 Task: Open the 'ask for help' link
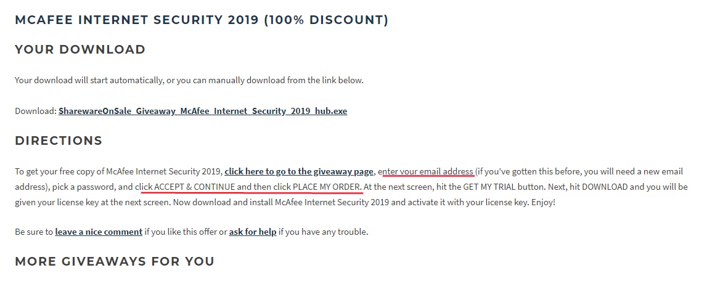253,232
